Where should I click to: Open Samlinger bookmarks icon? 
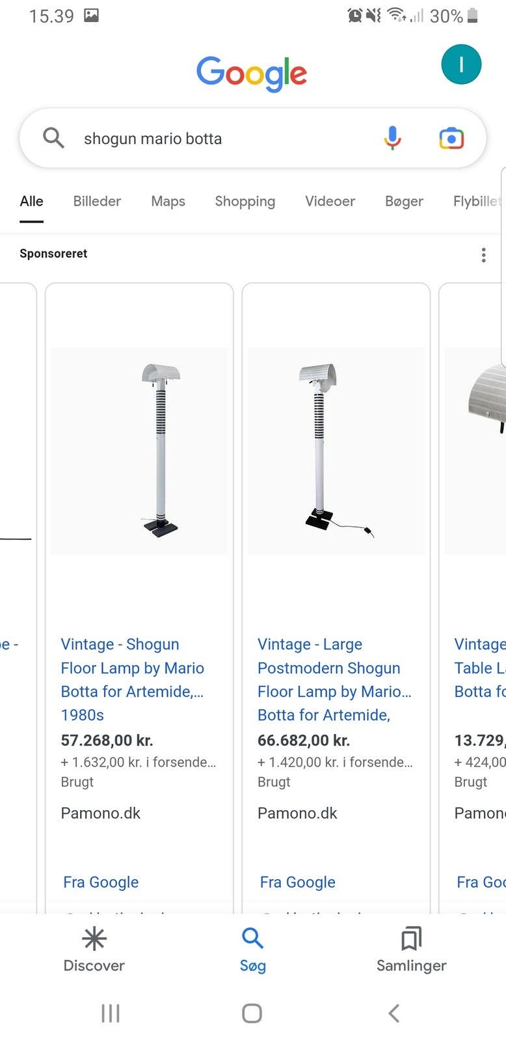pyautogui.click(x=411, y=938)
